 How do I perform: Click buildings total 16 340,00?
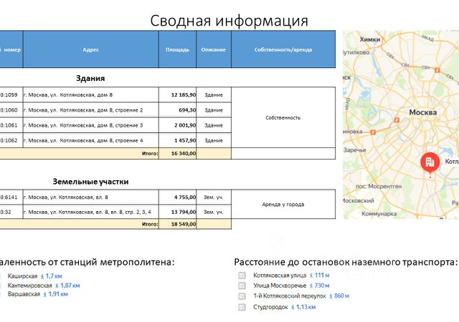[184, 153]
